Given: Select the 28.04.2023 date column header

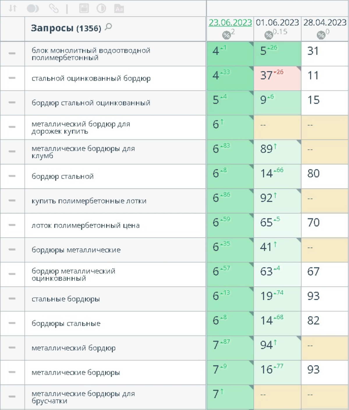Looking at the screenshot, I should pyautogui.click(x=325, y=23).
